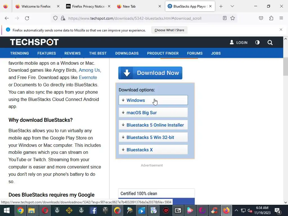Click the muted volume tray icon
The image size is (288, 216).
click(250, 210)
